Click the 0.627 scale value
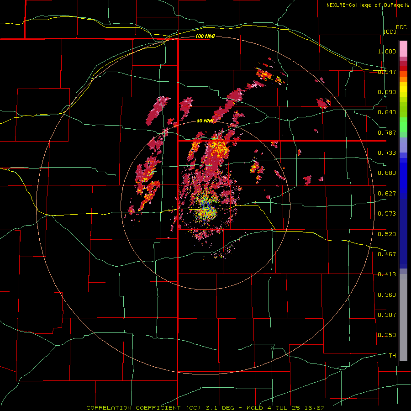 (387, 194)
